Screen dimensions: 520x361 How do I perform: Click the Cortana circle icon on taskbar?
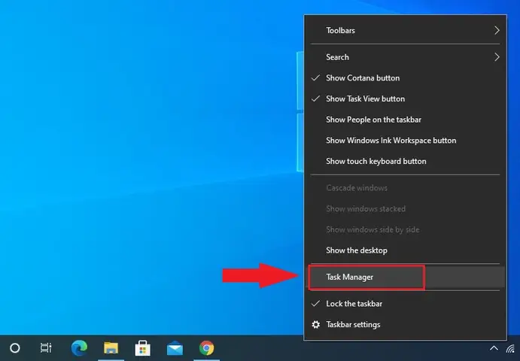coord(15,348)
